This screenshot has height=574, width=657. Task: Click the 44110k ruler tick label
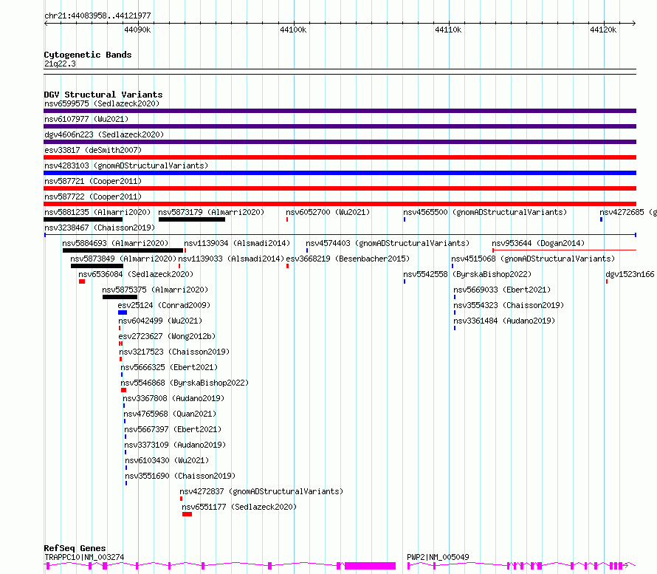click(x=448, y=30)
